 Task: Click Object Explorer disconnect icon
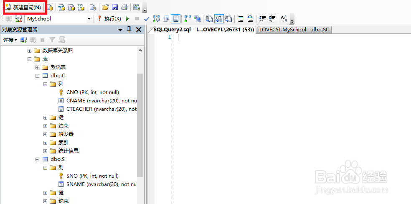tap(33, 40)
